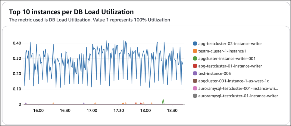This screenshot has height=126, width=291.
Task: Click the green spike on the chart
Action: (163, 100)
